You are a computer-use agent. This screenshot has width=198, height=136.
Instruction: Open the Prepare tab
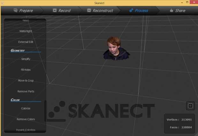pyautogui.click(x=23, y=11)
